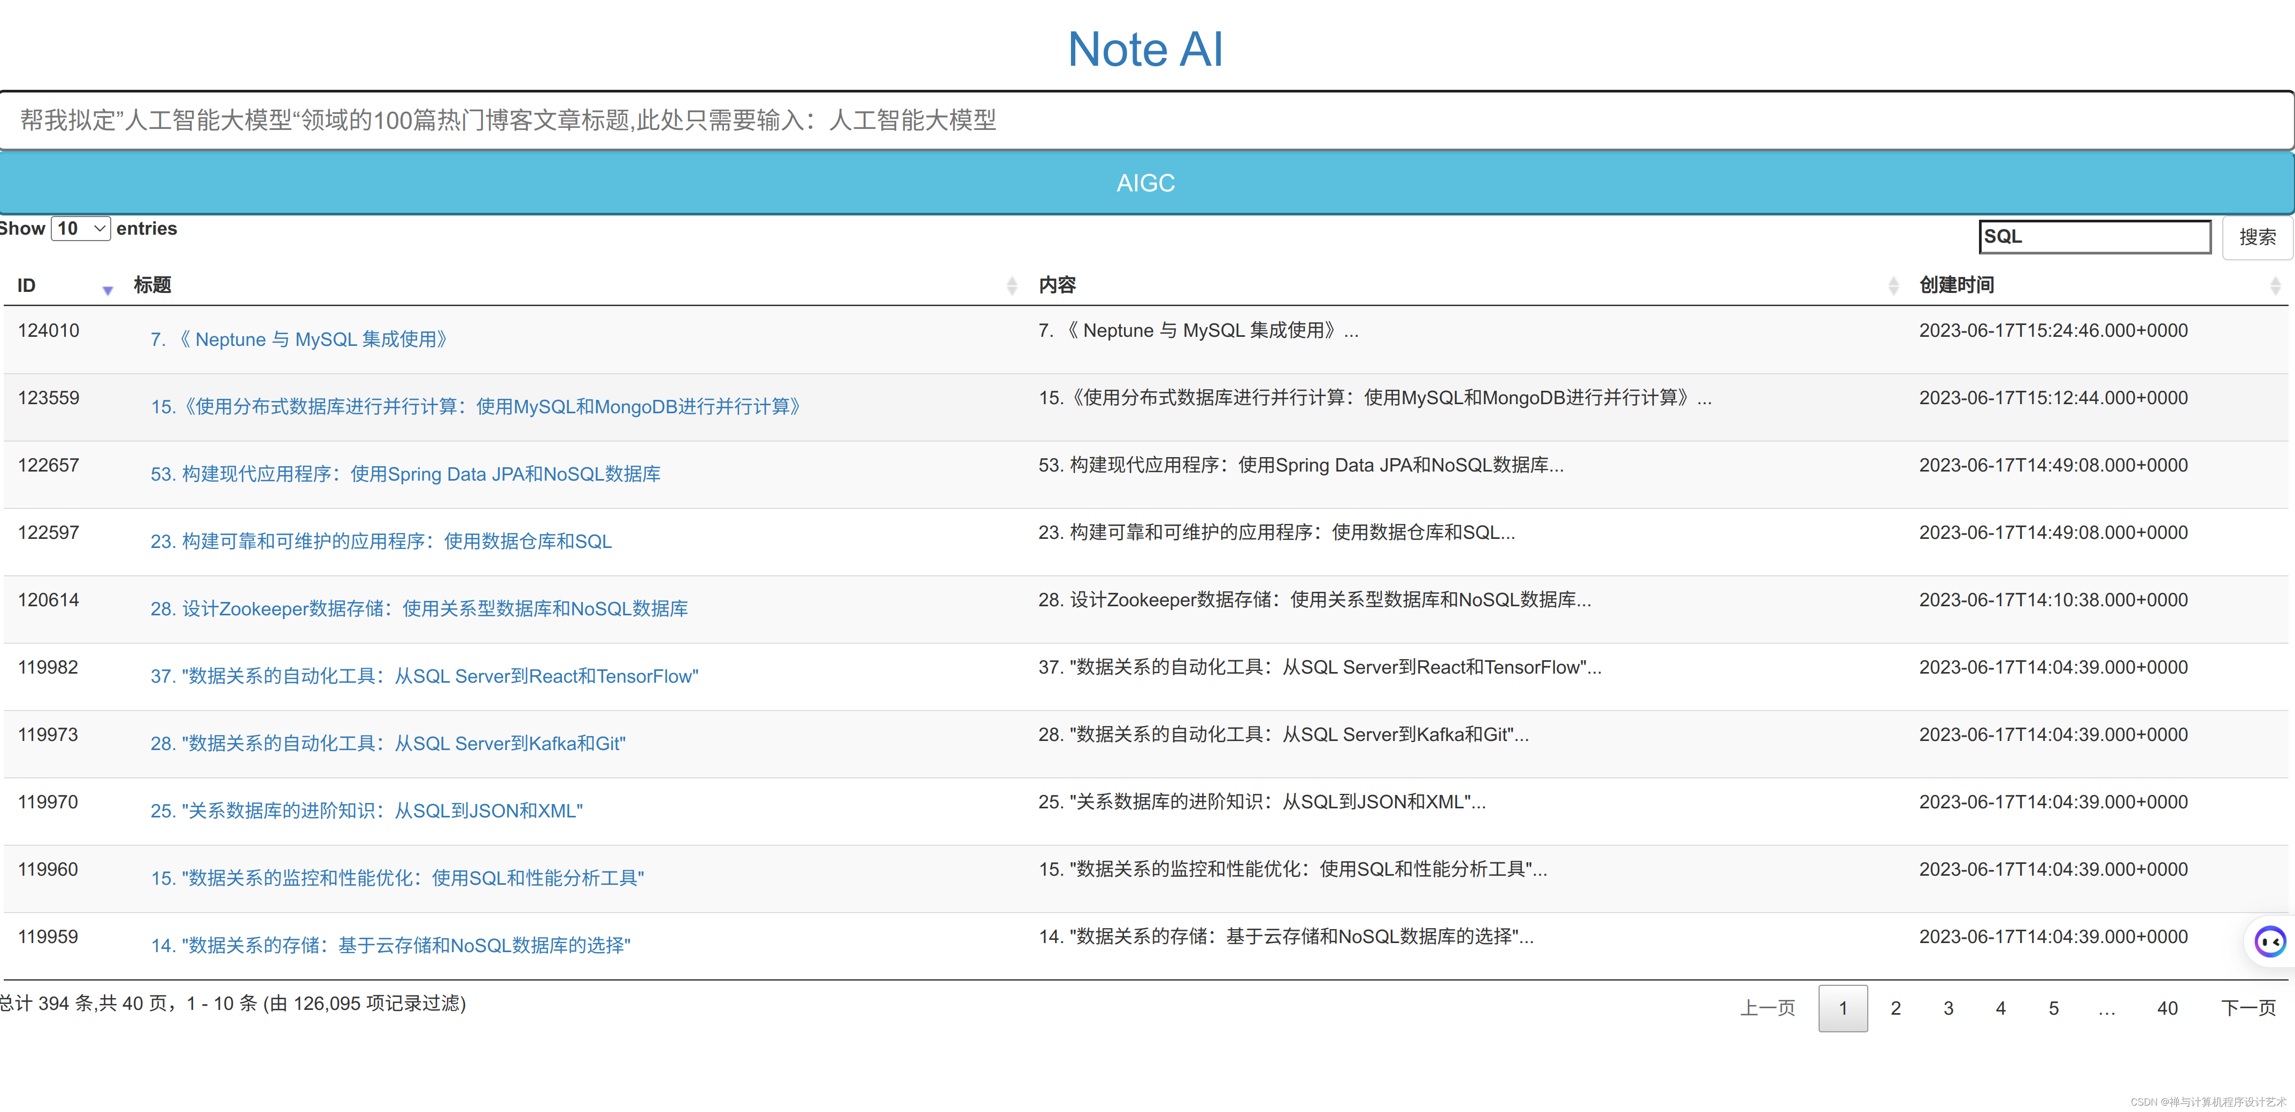Open the Show entries count dropdown
The image size is (2295, 1112).
click(80, 229)
